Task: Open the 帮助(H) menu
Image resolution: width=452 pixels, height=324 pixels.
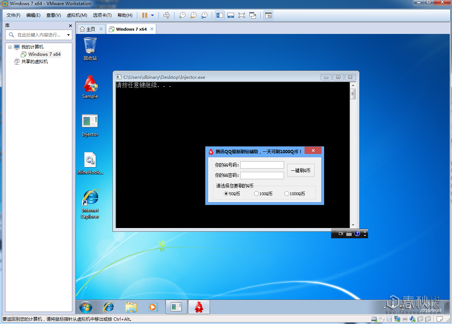Action: click(125, 15)
